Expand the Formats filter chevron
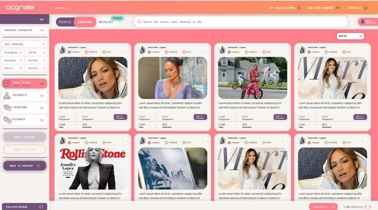 click(42, 120)
